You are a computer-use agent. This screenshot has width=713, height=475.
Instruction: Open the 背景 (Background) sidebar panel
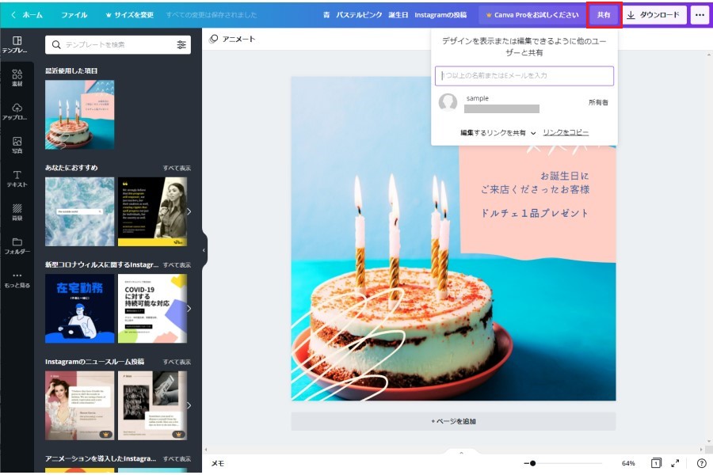coord(17,211)
